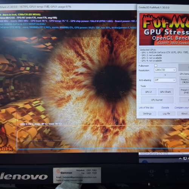The height and width of the screenshot is (189, 189).
Task: Toggle the Fullscreen checkbox
Action: 156,66
